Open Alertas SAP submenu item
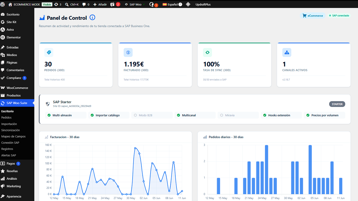358x201 pixels. pyautogui.click(x=9, y=155)
